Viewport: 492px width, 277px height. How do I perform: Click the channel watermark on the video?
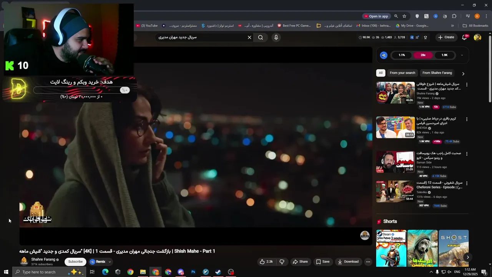pyautogui.click(x=364, y=235)
